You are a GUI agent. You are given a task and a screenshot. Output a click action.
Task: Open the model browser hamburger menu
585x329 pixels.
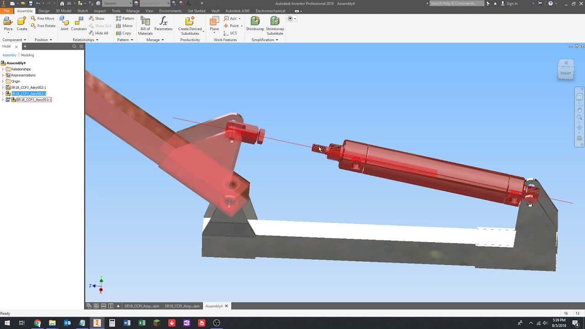(x=81, y=46)
